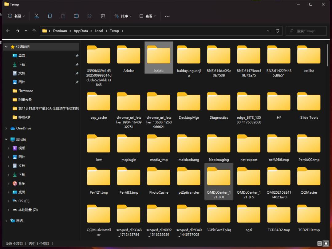332x249 pixels.
Task: Click AppData in the address breadcrumb
Action: click(x=81, y=31)
